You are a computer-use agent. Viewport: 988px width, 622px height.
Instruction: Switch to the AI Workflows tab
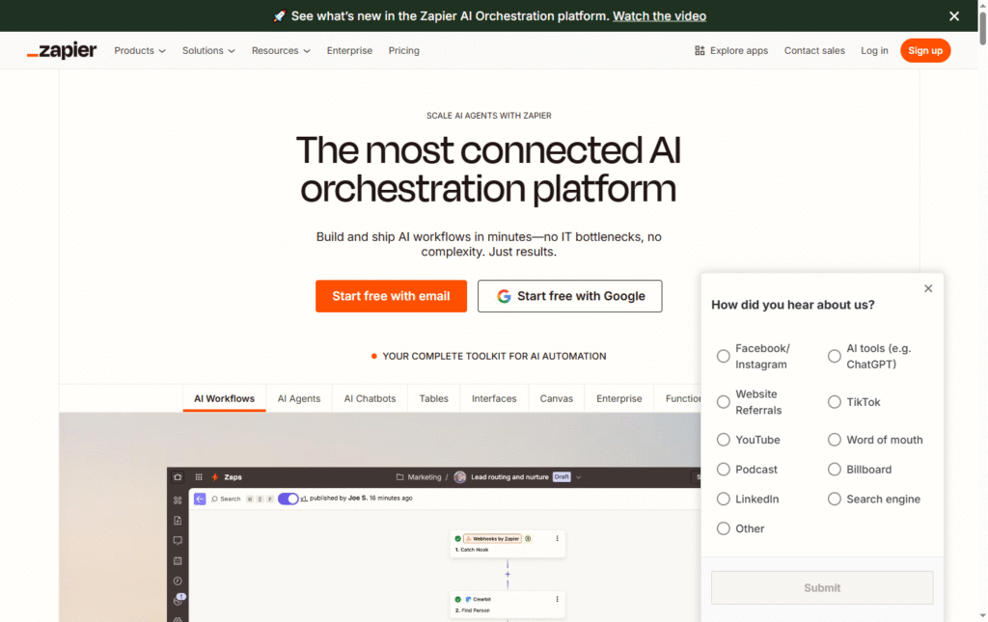(224, 398)
